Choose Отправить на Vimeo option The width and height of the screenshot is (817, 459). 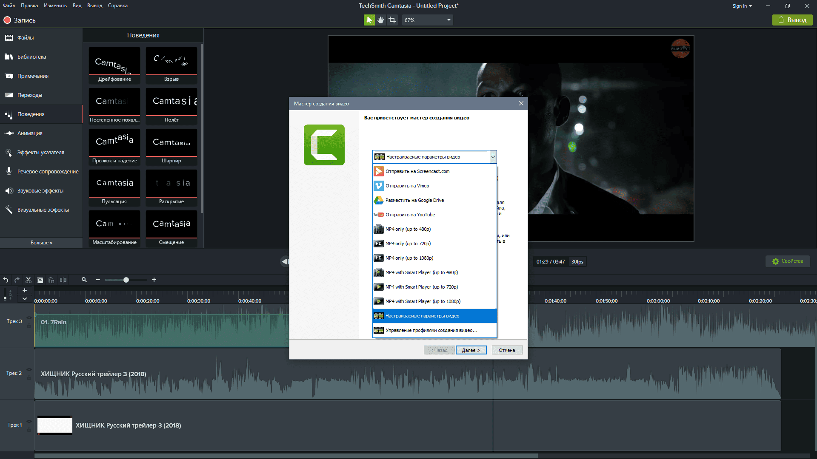434,186
